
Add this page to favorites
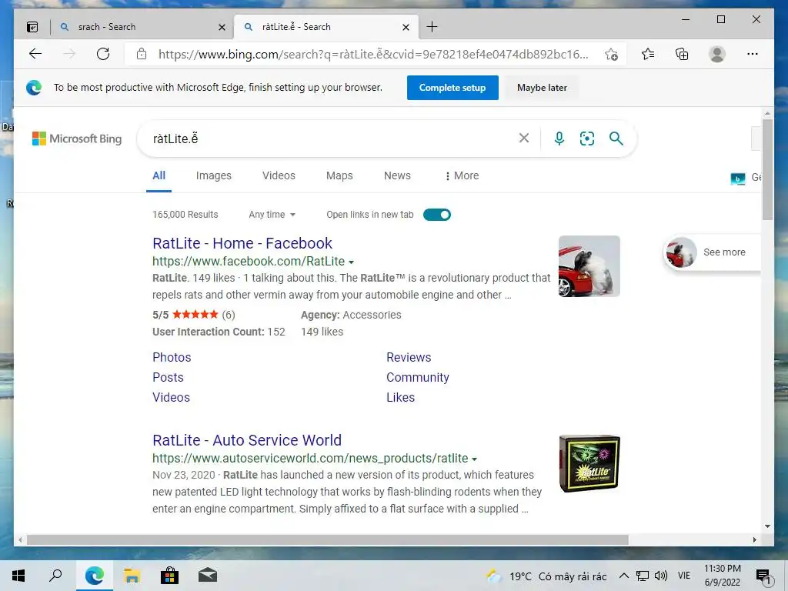[x=611, y=55]
